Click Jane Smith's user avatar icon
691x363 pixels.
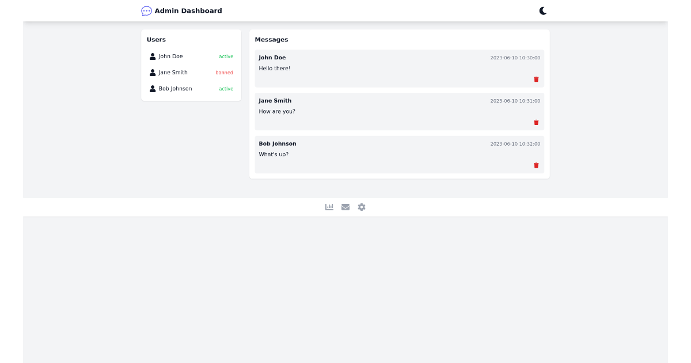pyautogui.click(x=152, y=72)
